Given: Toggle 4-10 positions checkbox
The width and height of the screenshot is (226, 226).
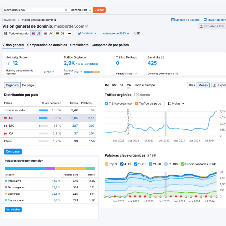Looking at the screenshot, I should [122, 164].
